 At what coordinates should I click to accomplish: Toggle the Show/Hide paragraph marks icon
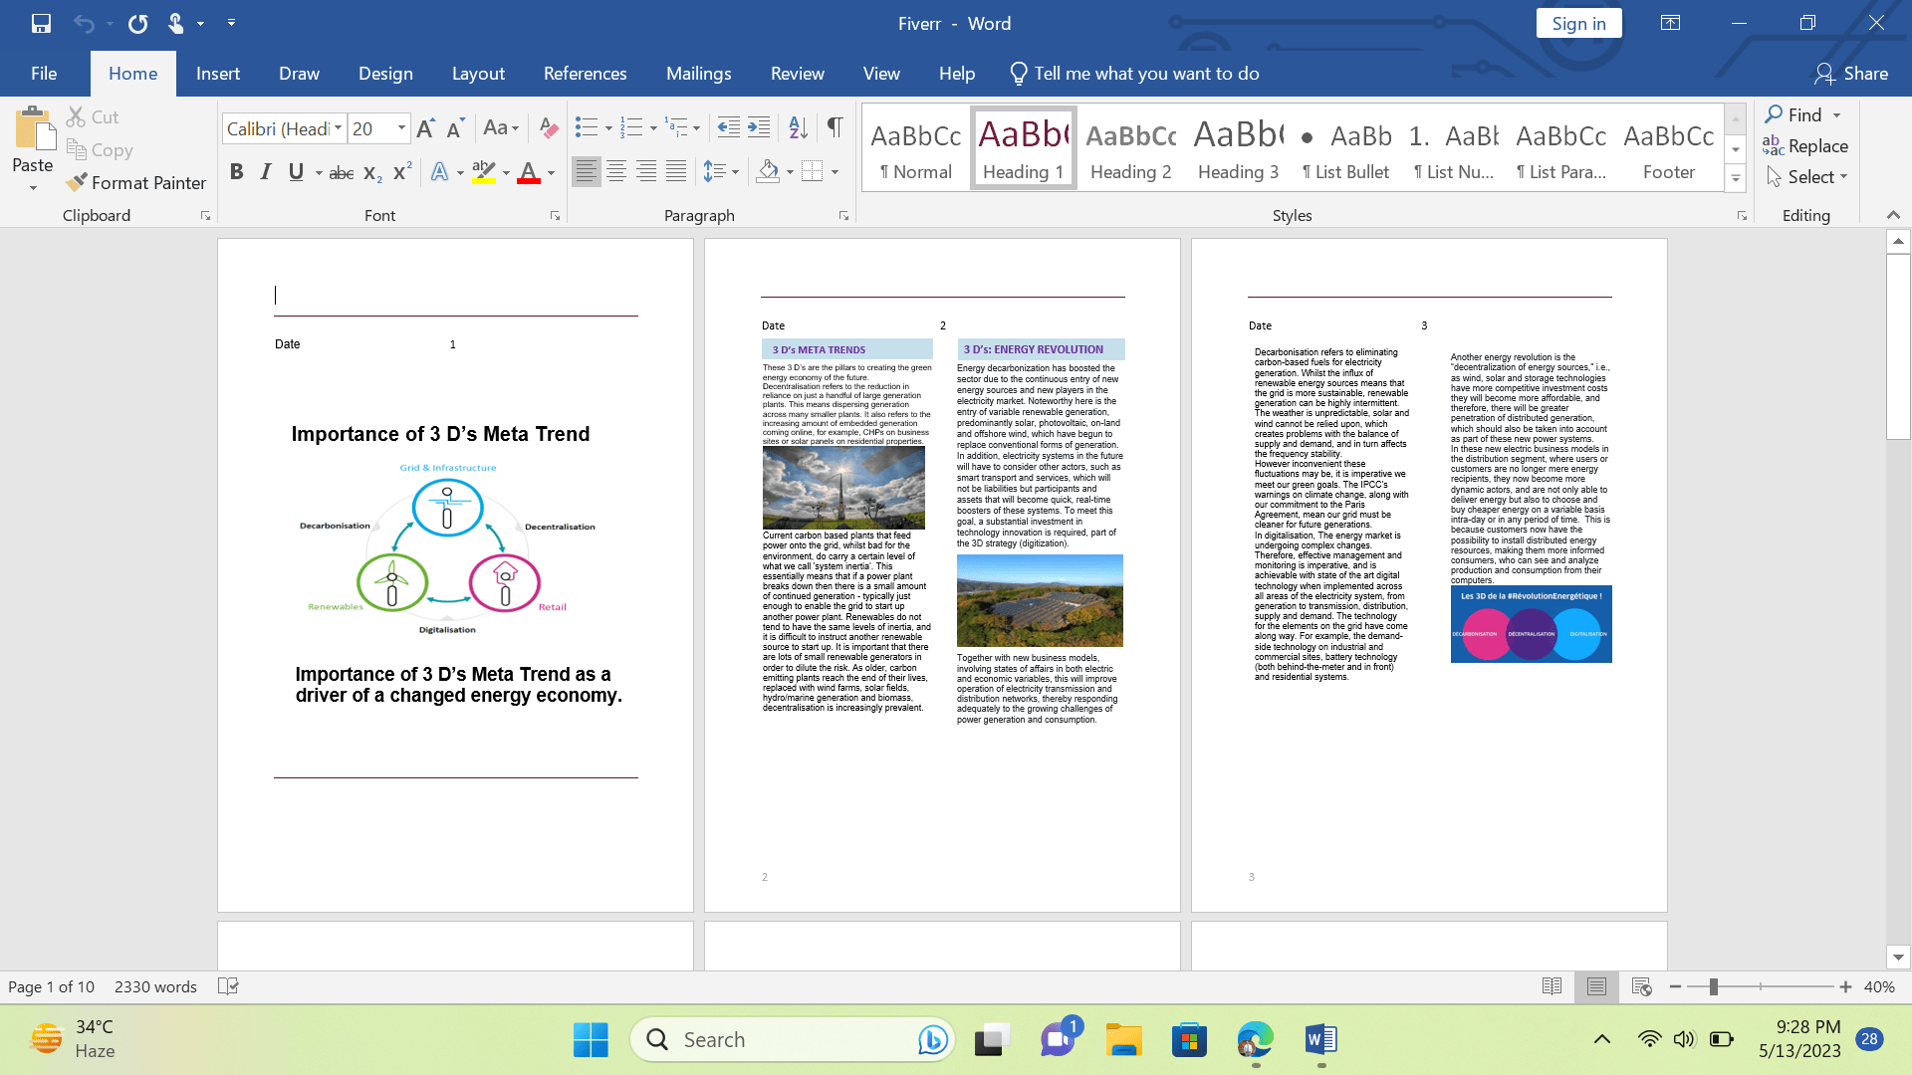click(836, 127)
